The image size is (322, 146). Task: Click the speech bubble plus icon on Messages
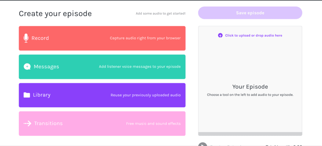(27, 67)
